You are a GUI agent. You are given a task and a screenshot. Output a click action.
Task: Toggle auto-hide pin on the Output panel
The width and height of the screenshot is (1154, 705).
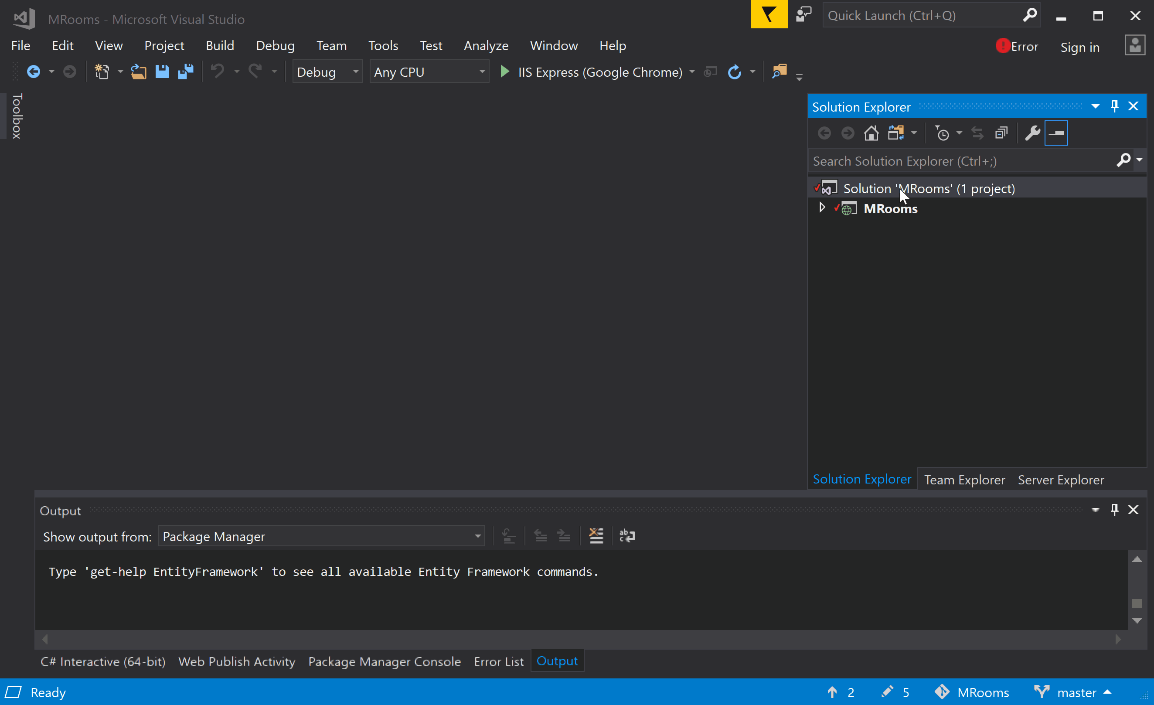tap(1115, 510)
